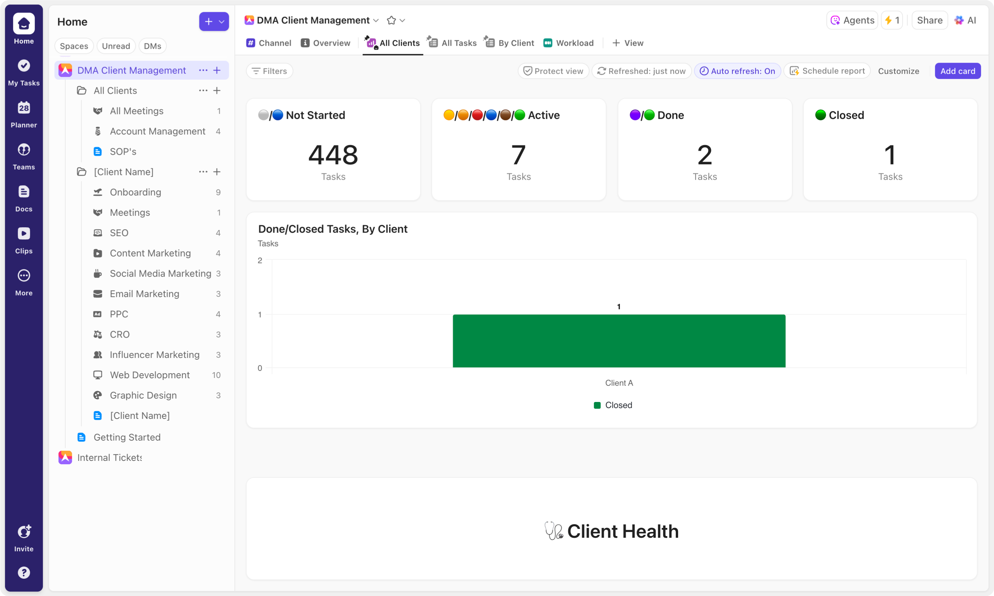
Task: Open Schedule report
Action: pyautogui.click(x=827, y=71)
